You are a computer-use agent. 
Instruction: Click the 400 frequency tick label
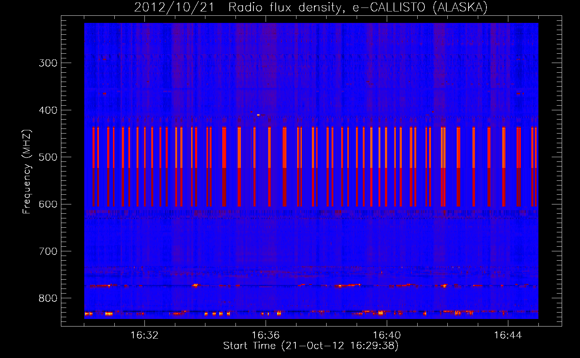pyautogui.click(x=48, y=110)
